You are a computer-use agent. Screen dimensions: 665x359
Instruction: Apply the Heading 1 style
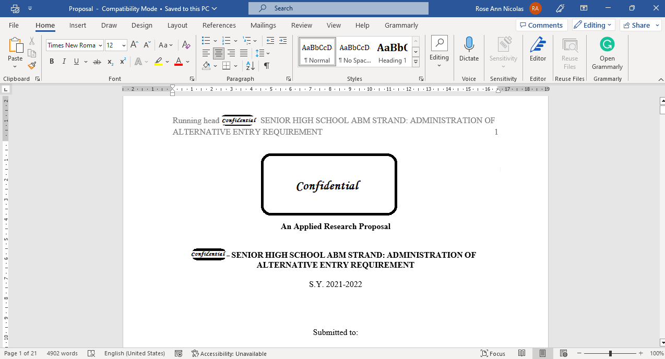coord(392,52)
